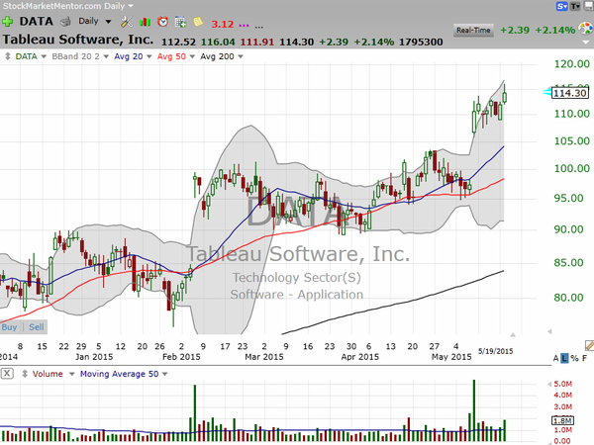Screen dimensions: 594x445
Task: Open the yellow sticky note icon
Action: point(198,22)
